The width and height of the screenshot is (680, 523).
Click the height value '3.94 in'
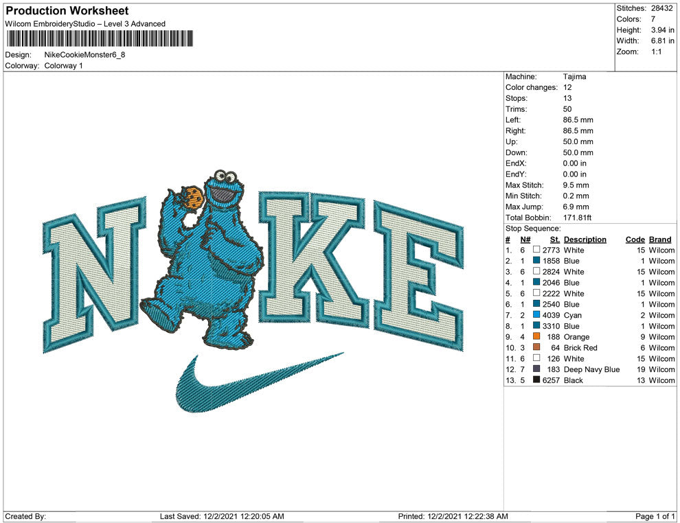663,30
